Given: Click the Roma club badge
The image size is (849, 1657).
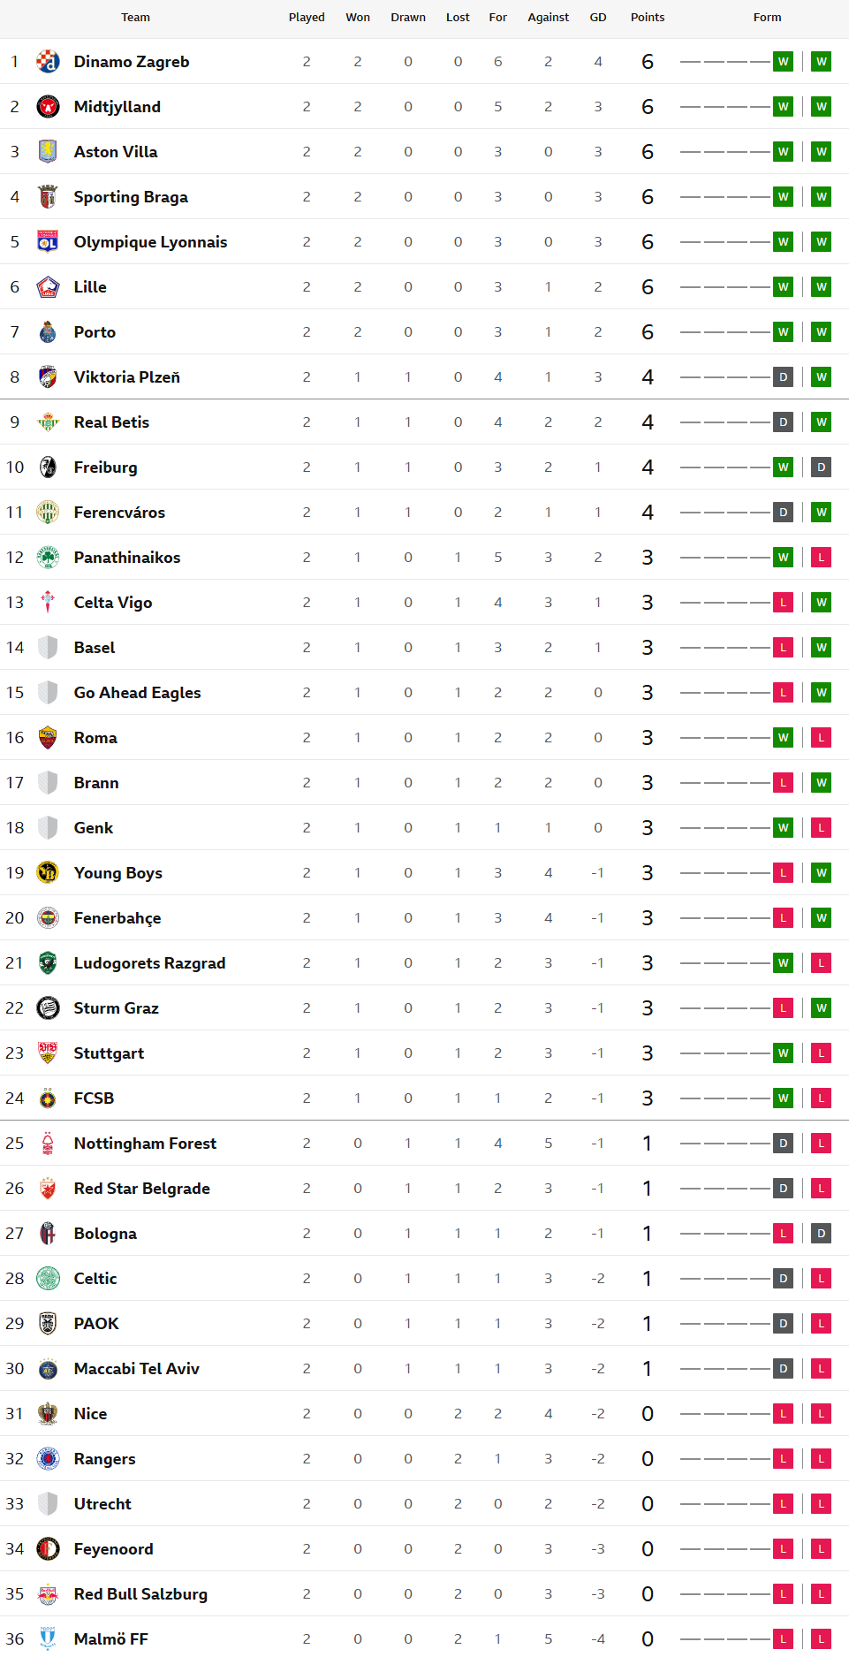Looking at the screenshot, I should pyautogui.click(x=48, y=738).
